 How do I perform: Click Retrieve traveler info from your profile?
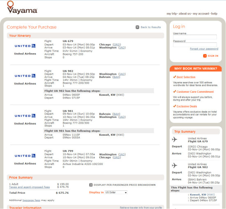coord(141,207)
